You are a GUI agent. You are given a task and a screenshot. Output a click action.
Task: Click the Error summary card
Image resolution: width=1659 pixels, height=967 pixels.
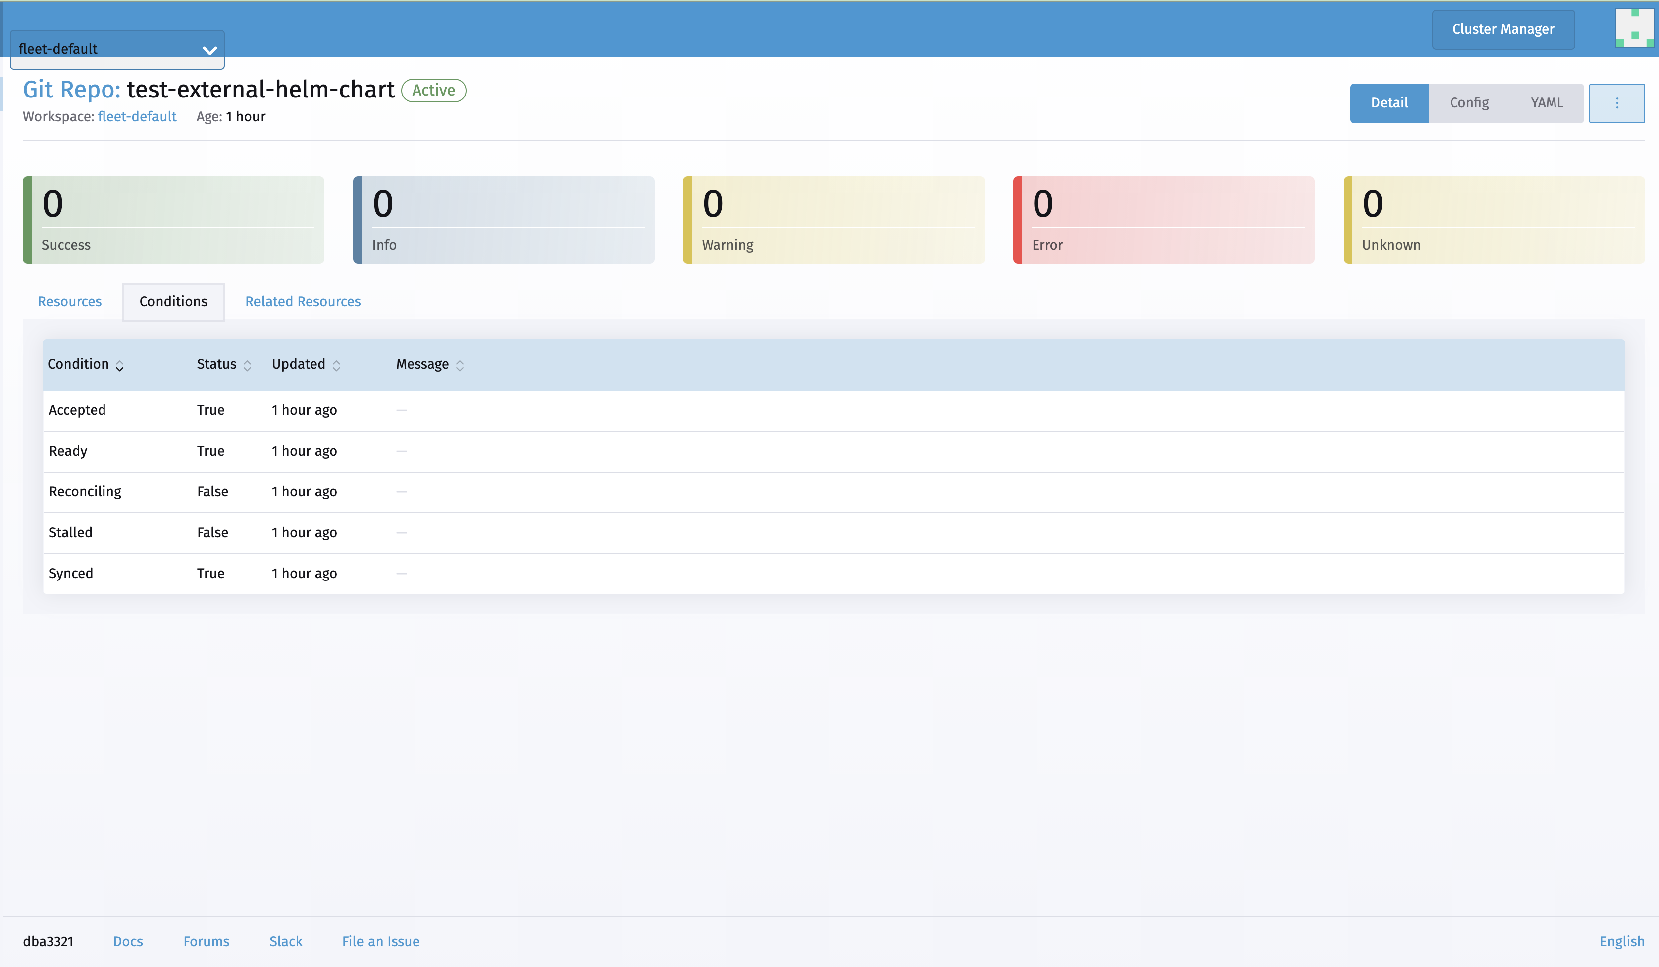1164,220
